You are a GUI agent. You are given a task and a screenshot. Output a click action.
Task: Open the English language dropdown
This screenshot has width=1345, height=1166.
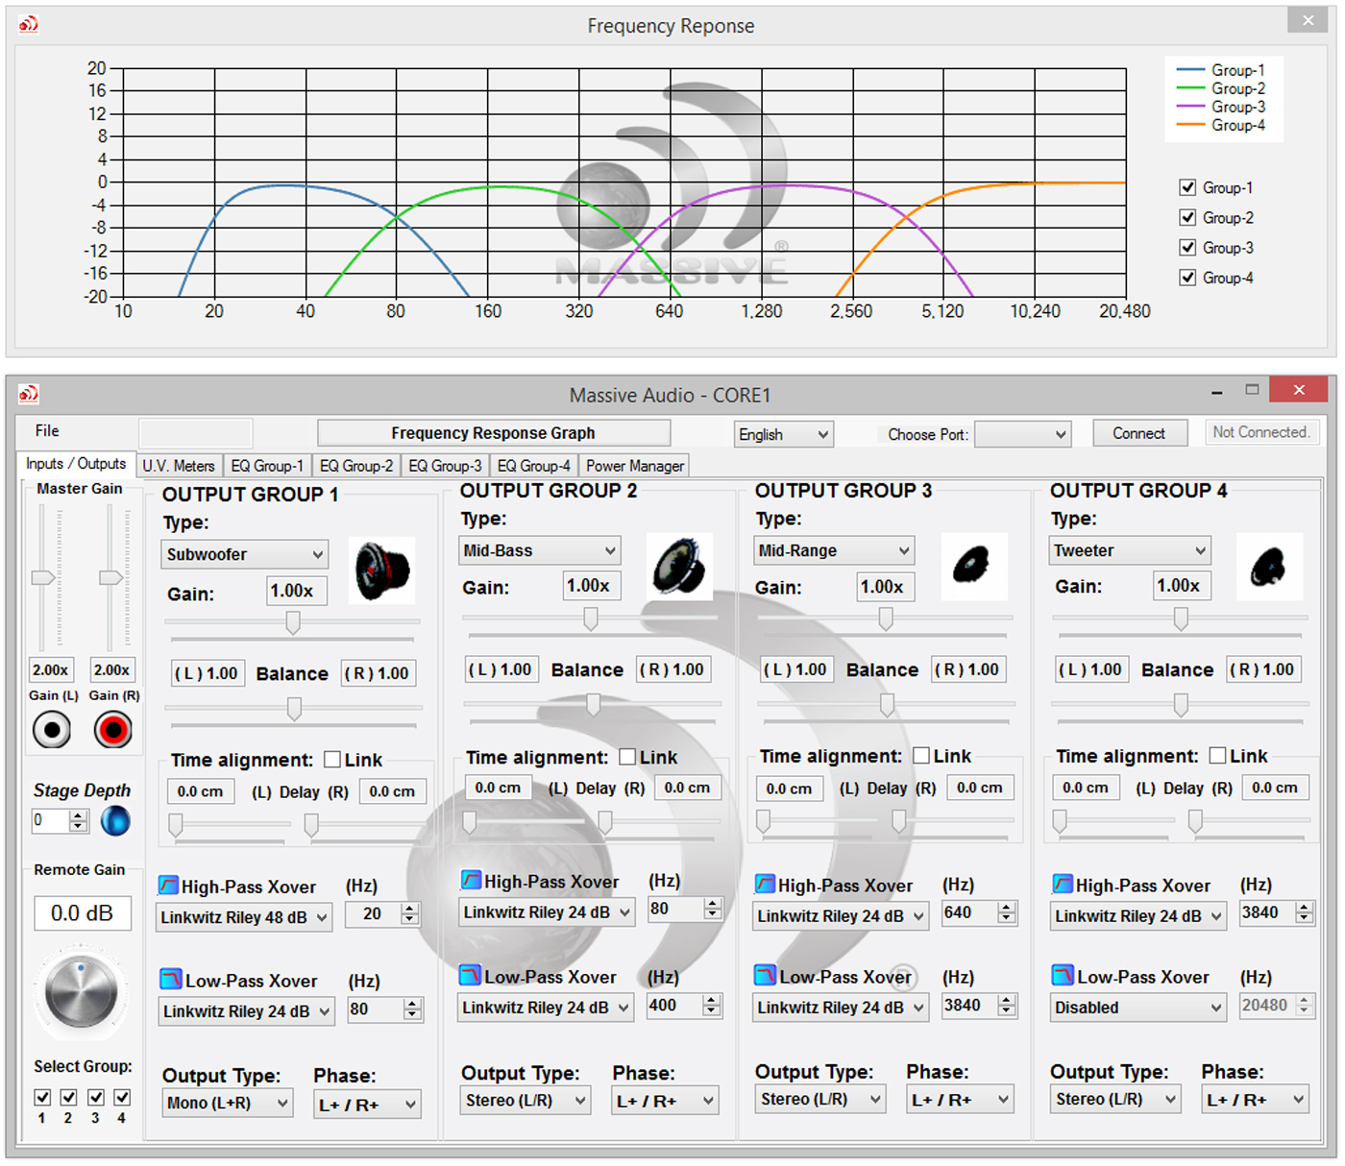click(784, 434)
